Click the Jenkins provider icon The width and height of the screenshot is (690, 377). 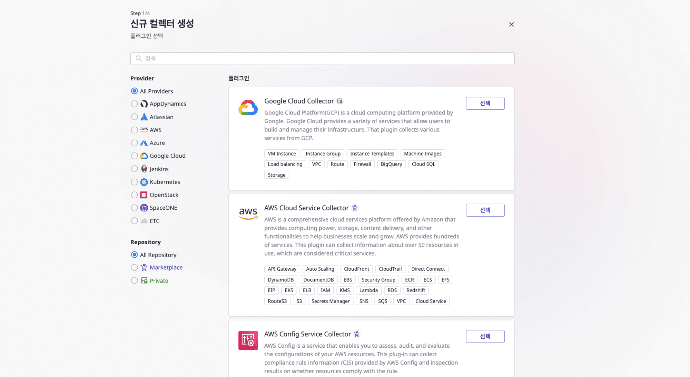(144, 169)
